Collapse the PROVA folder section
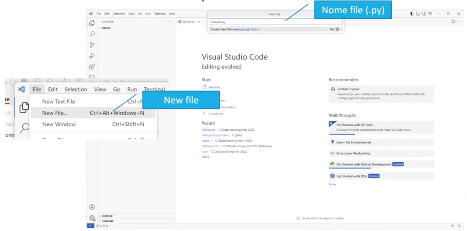This screenshot has width=467, height=231. [106, 28]
